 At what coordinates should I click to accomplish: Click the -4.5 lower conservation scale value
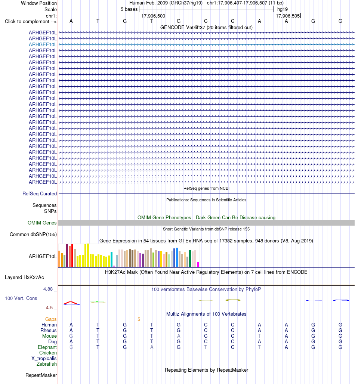(49, 308)
